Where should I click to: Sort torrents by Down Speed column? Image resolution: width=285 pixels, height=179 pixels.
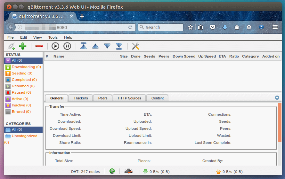coord(184,56)
